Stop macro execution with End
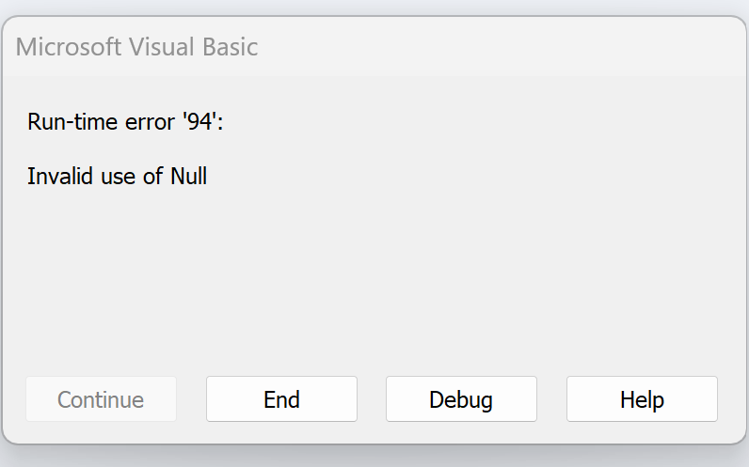 pos(281,399)
